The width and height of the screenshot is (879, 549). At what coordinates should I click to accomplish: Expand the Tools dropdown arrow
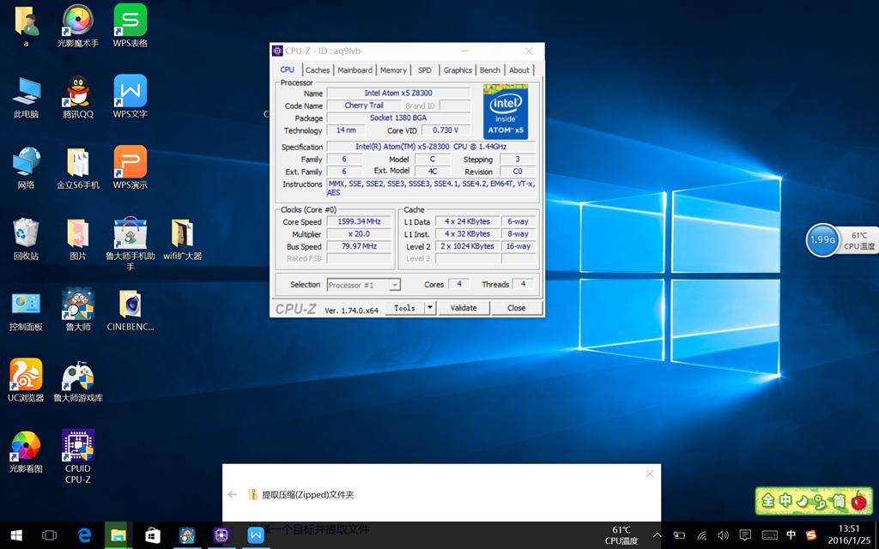[x=430, y=308]
